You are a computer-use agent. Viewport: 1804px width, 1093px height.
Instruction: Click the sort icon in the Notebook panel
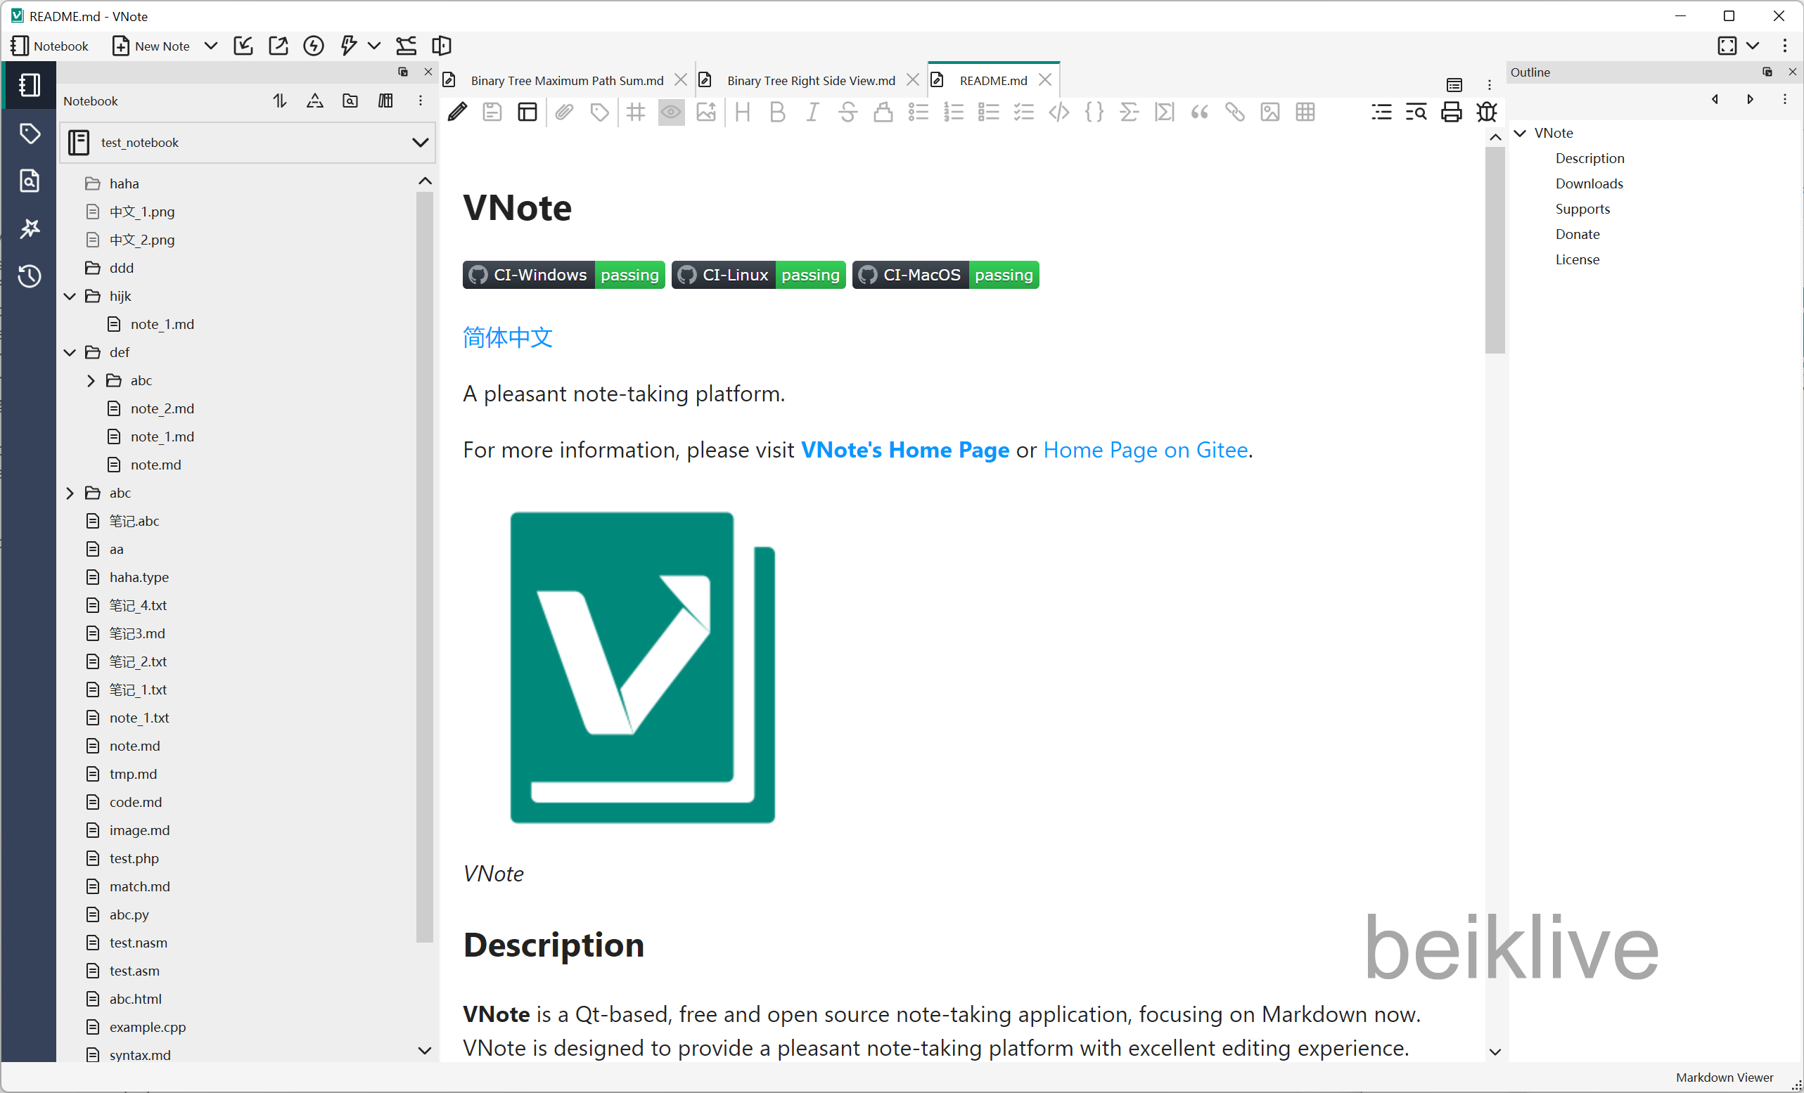coord(280,101)
